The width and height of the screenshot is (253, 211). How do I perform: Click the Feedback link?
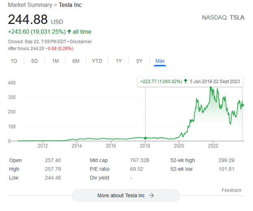[232, 190]
